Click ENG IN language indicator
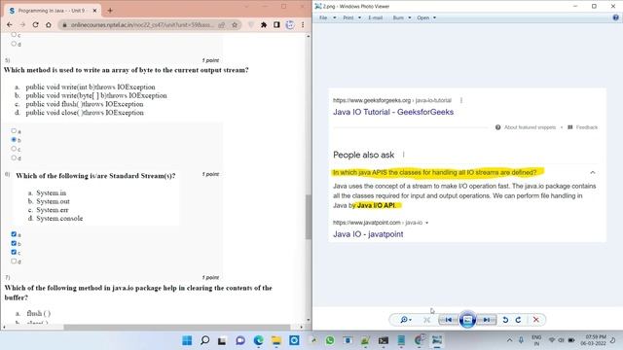Viewport: 623px width, 350px height. 536,340
